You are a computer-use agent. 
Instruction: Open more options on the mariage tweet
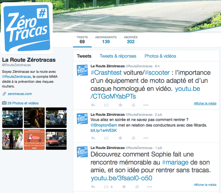pyautogui.click(x=150, y=187)
